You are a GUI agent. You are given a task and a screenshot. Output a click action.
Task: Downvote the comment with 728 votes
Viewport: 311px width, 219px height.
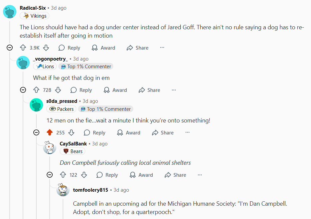58,90
